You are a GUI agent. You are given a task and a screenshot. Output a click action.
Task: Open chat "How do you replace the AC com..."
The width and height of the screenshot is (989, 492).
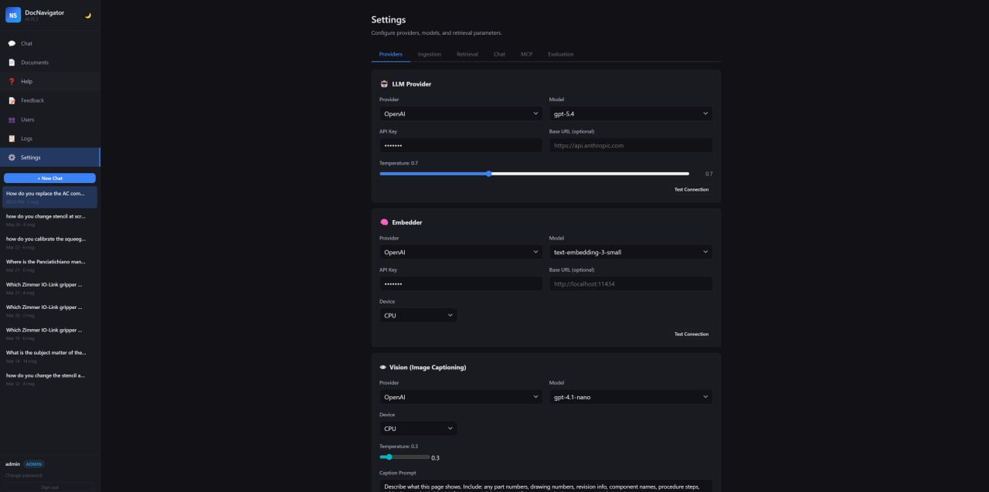49,197
